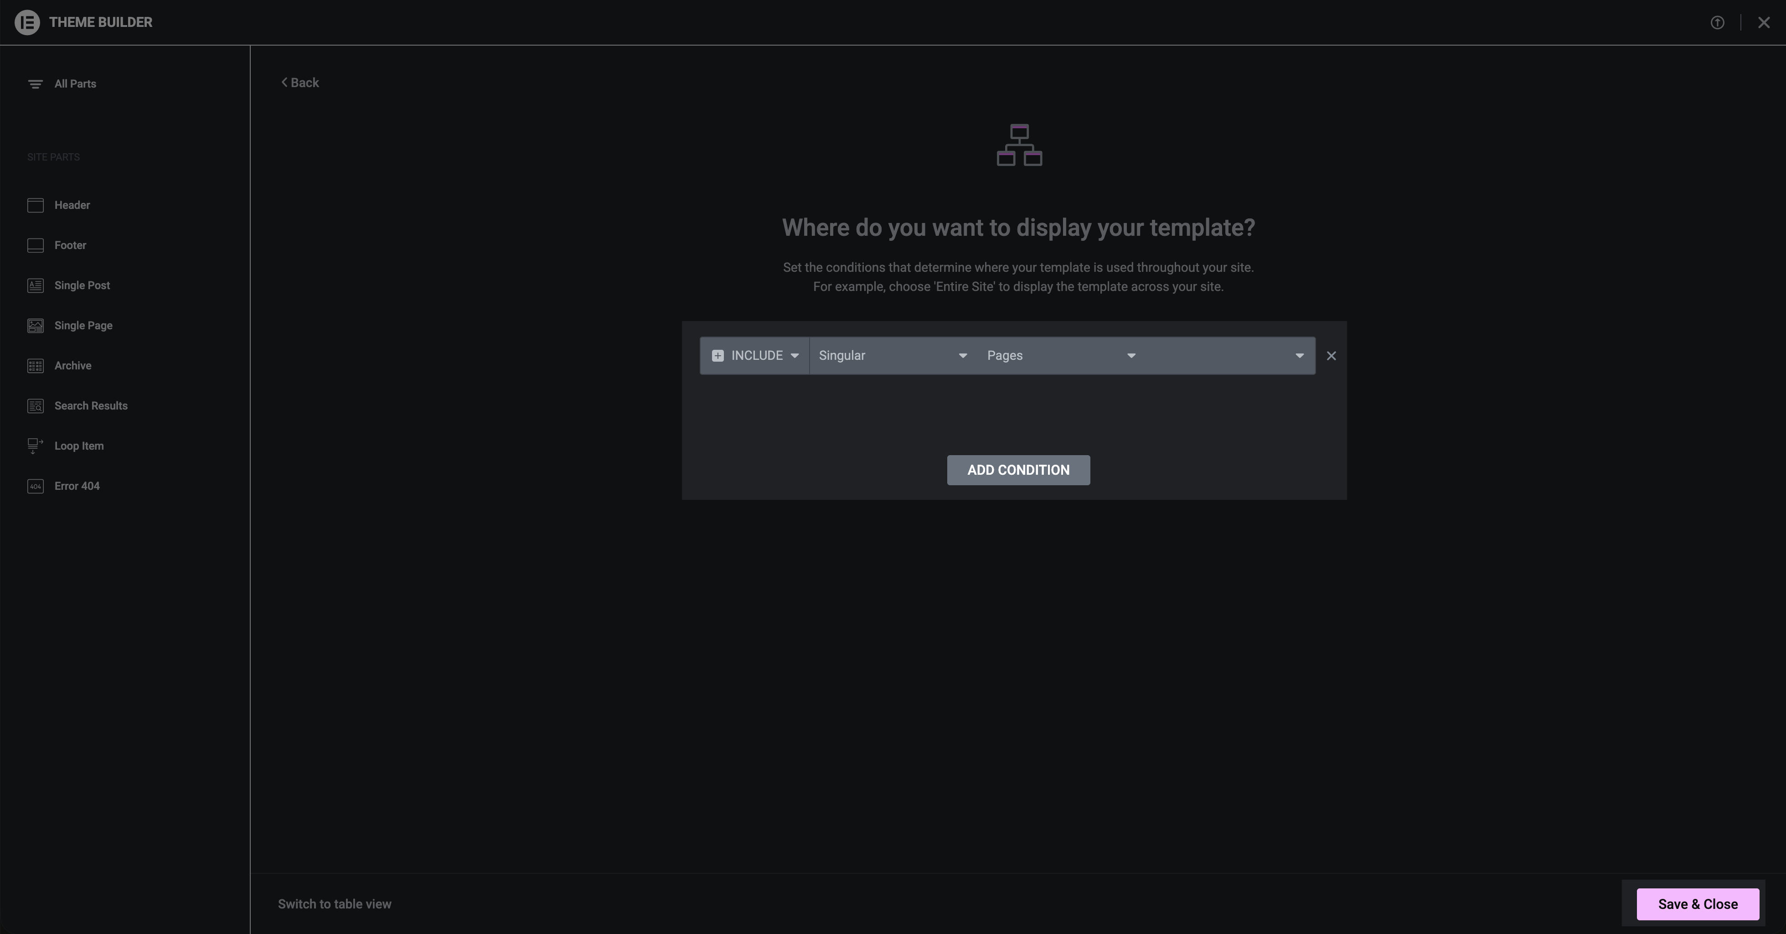Screen dimensions: 1786x934
Task: Click the Archive grid icon
Action: tap(36, 366)
